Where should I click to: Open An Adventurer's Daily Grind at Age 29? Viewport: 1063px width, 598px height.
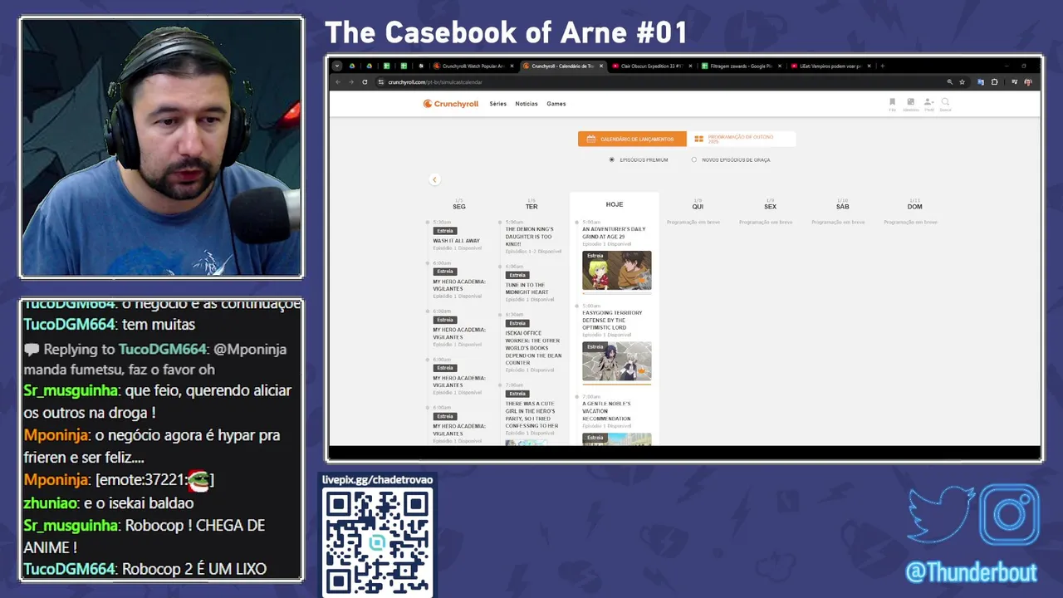pos(614,233)
